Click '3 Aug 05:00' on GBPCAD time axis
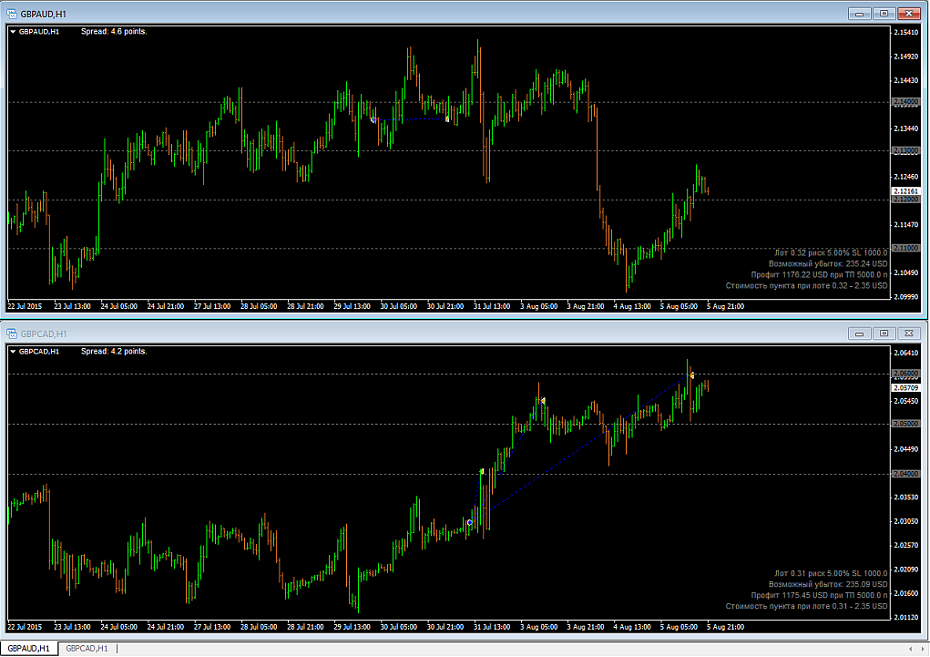This screenshot has height=657, width=930. [538, 627]
